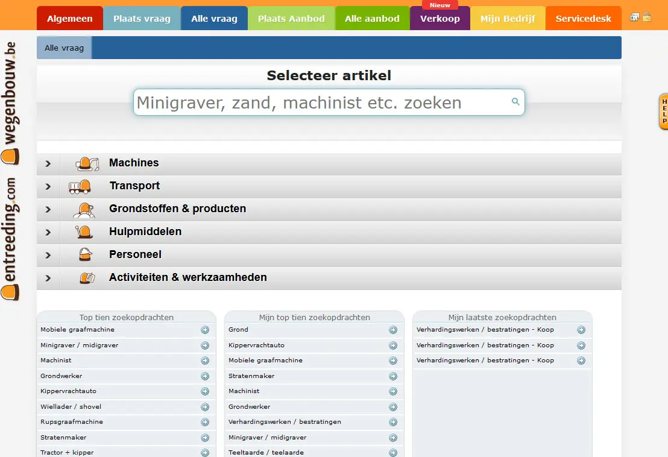Click the profile card icon beside Servicedesk
668x457 pixels.
tap(635, 17)
